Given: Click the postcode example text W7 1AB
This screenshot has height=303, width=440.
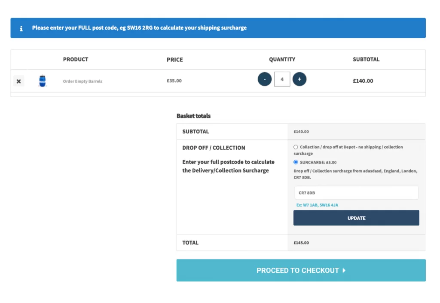Looking at the screenshot, I should pos(310,205).
